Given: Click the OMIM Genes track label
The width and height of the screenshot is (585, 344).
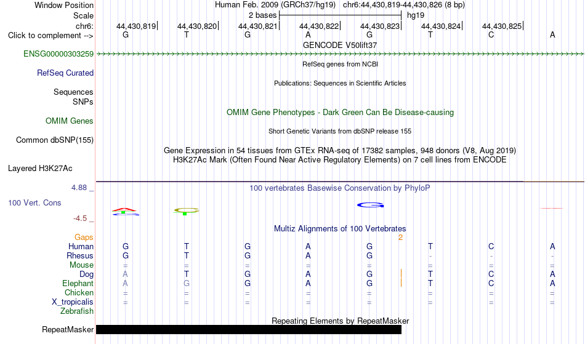Looking at the screenshot, I should point(70,121).
